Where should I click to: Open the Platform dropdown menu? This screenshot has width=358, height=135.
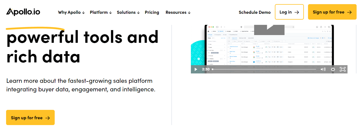(x=101, y=12)
